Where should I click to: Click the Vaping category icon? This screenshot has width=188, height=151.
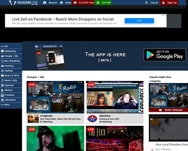(x=2, y=71)
